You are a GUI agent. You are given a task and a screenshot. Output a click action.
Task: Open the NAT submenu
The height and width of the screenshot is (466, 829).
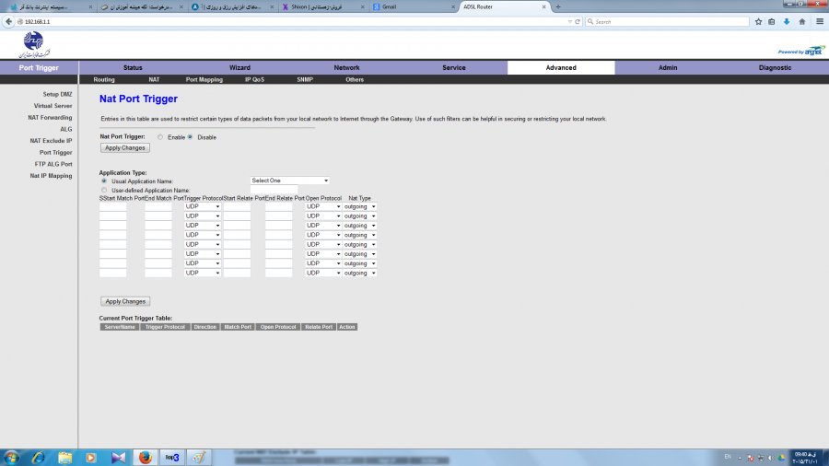154,80
